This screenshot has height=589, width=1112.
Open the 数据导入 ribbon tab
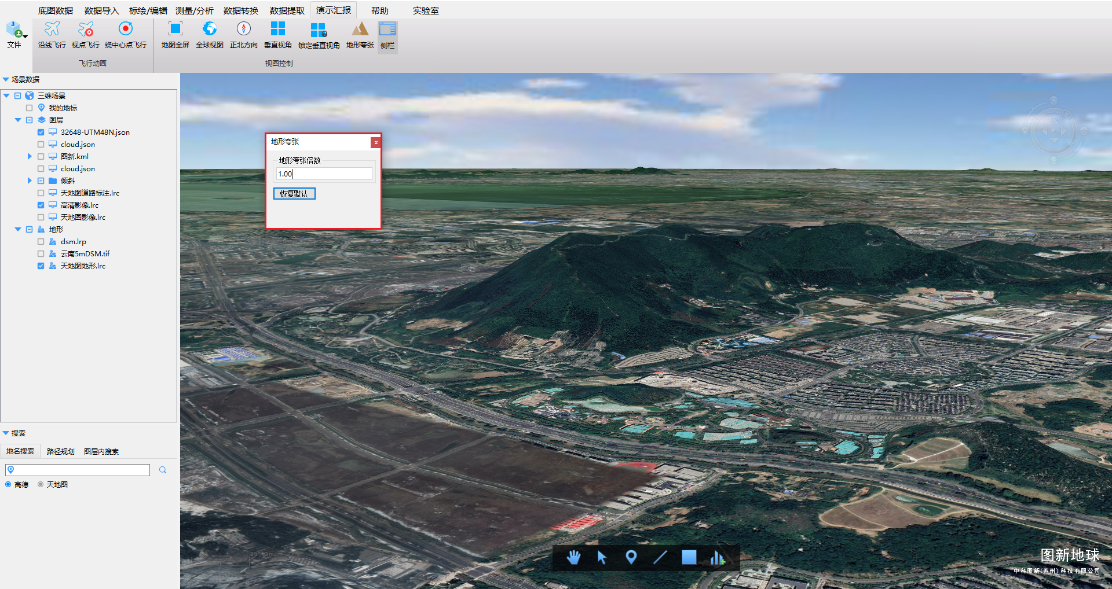(101, 10)
